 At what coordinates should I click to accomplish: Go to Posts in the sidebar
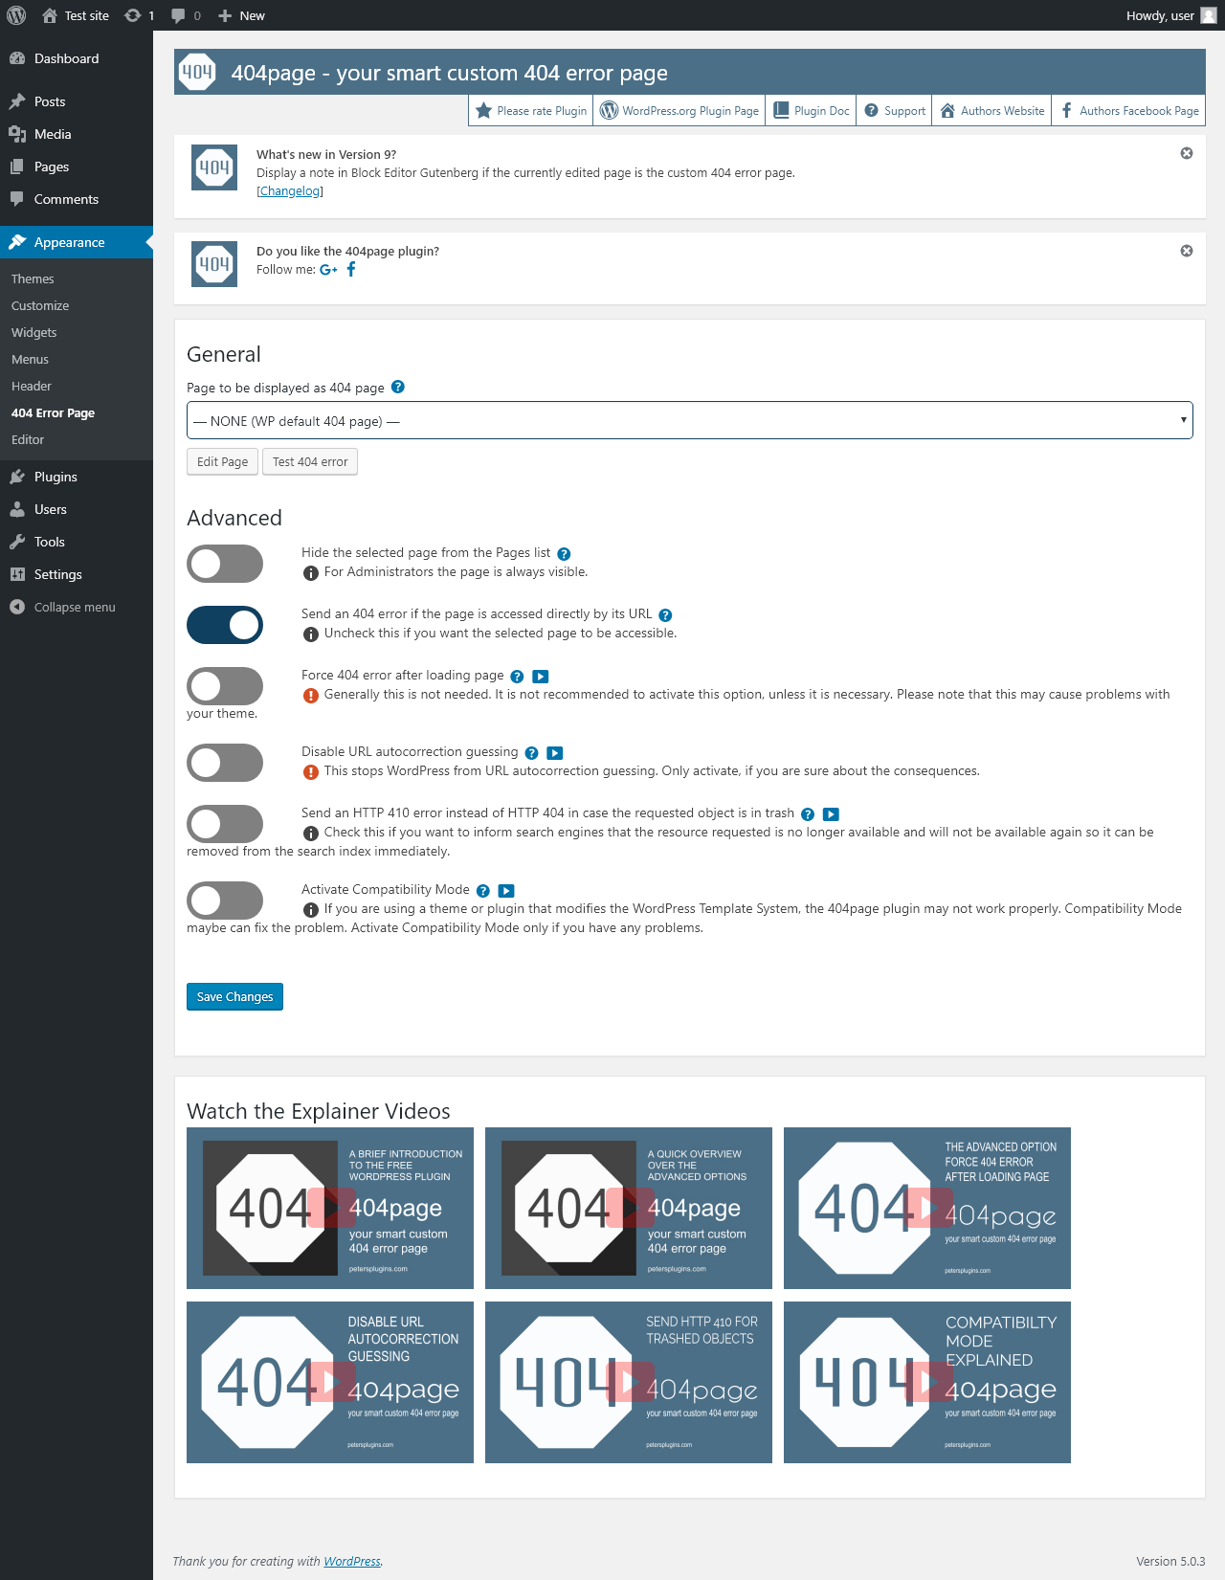77,101
